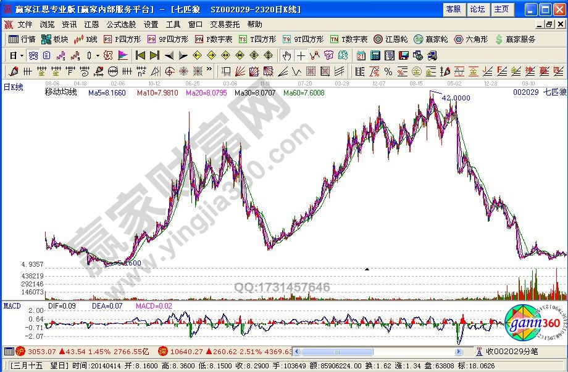
Task: Toggle the 行情 quotes view button
Action: (x=22, y=39)
